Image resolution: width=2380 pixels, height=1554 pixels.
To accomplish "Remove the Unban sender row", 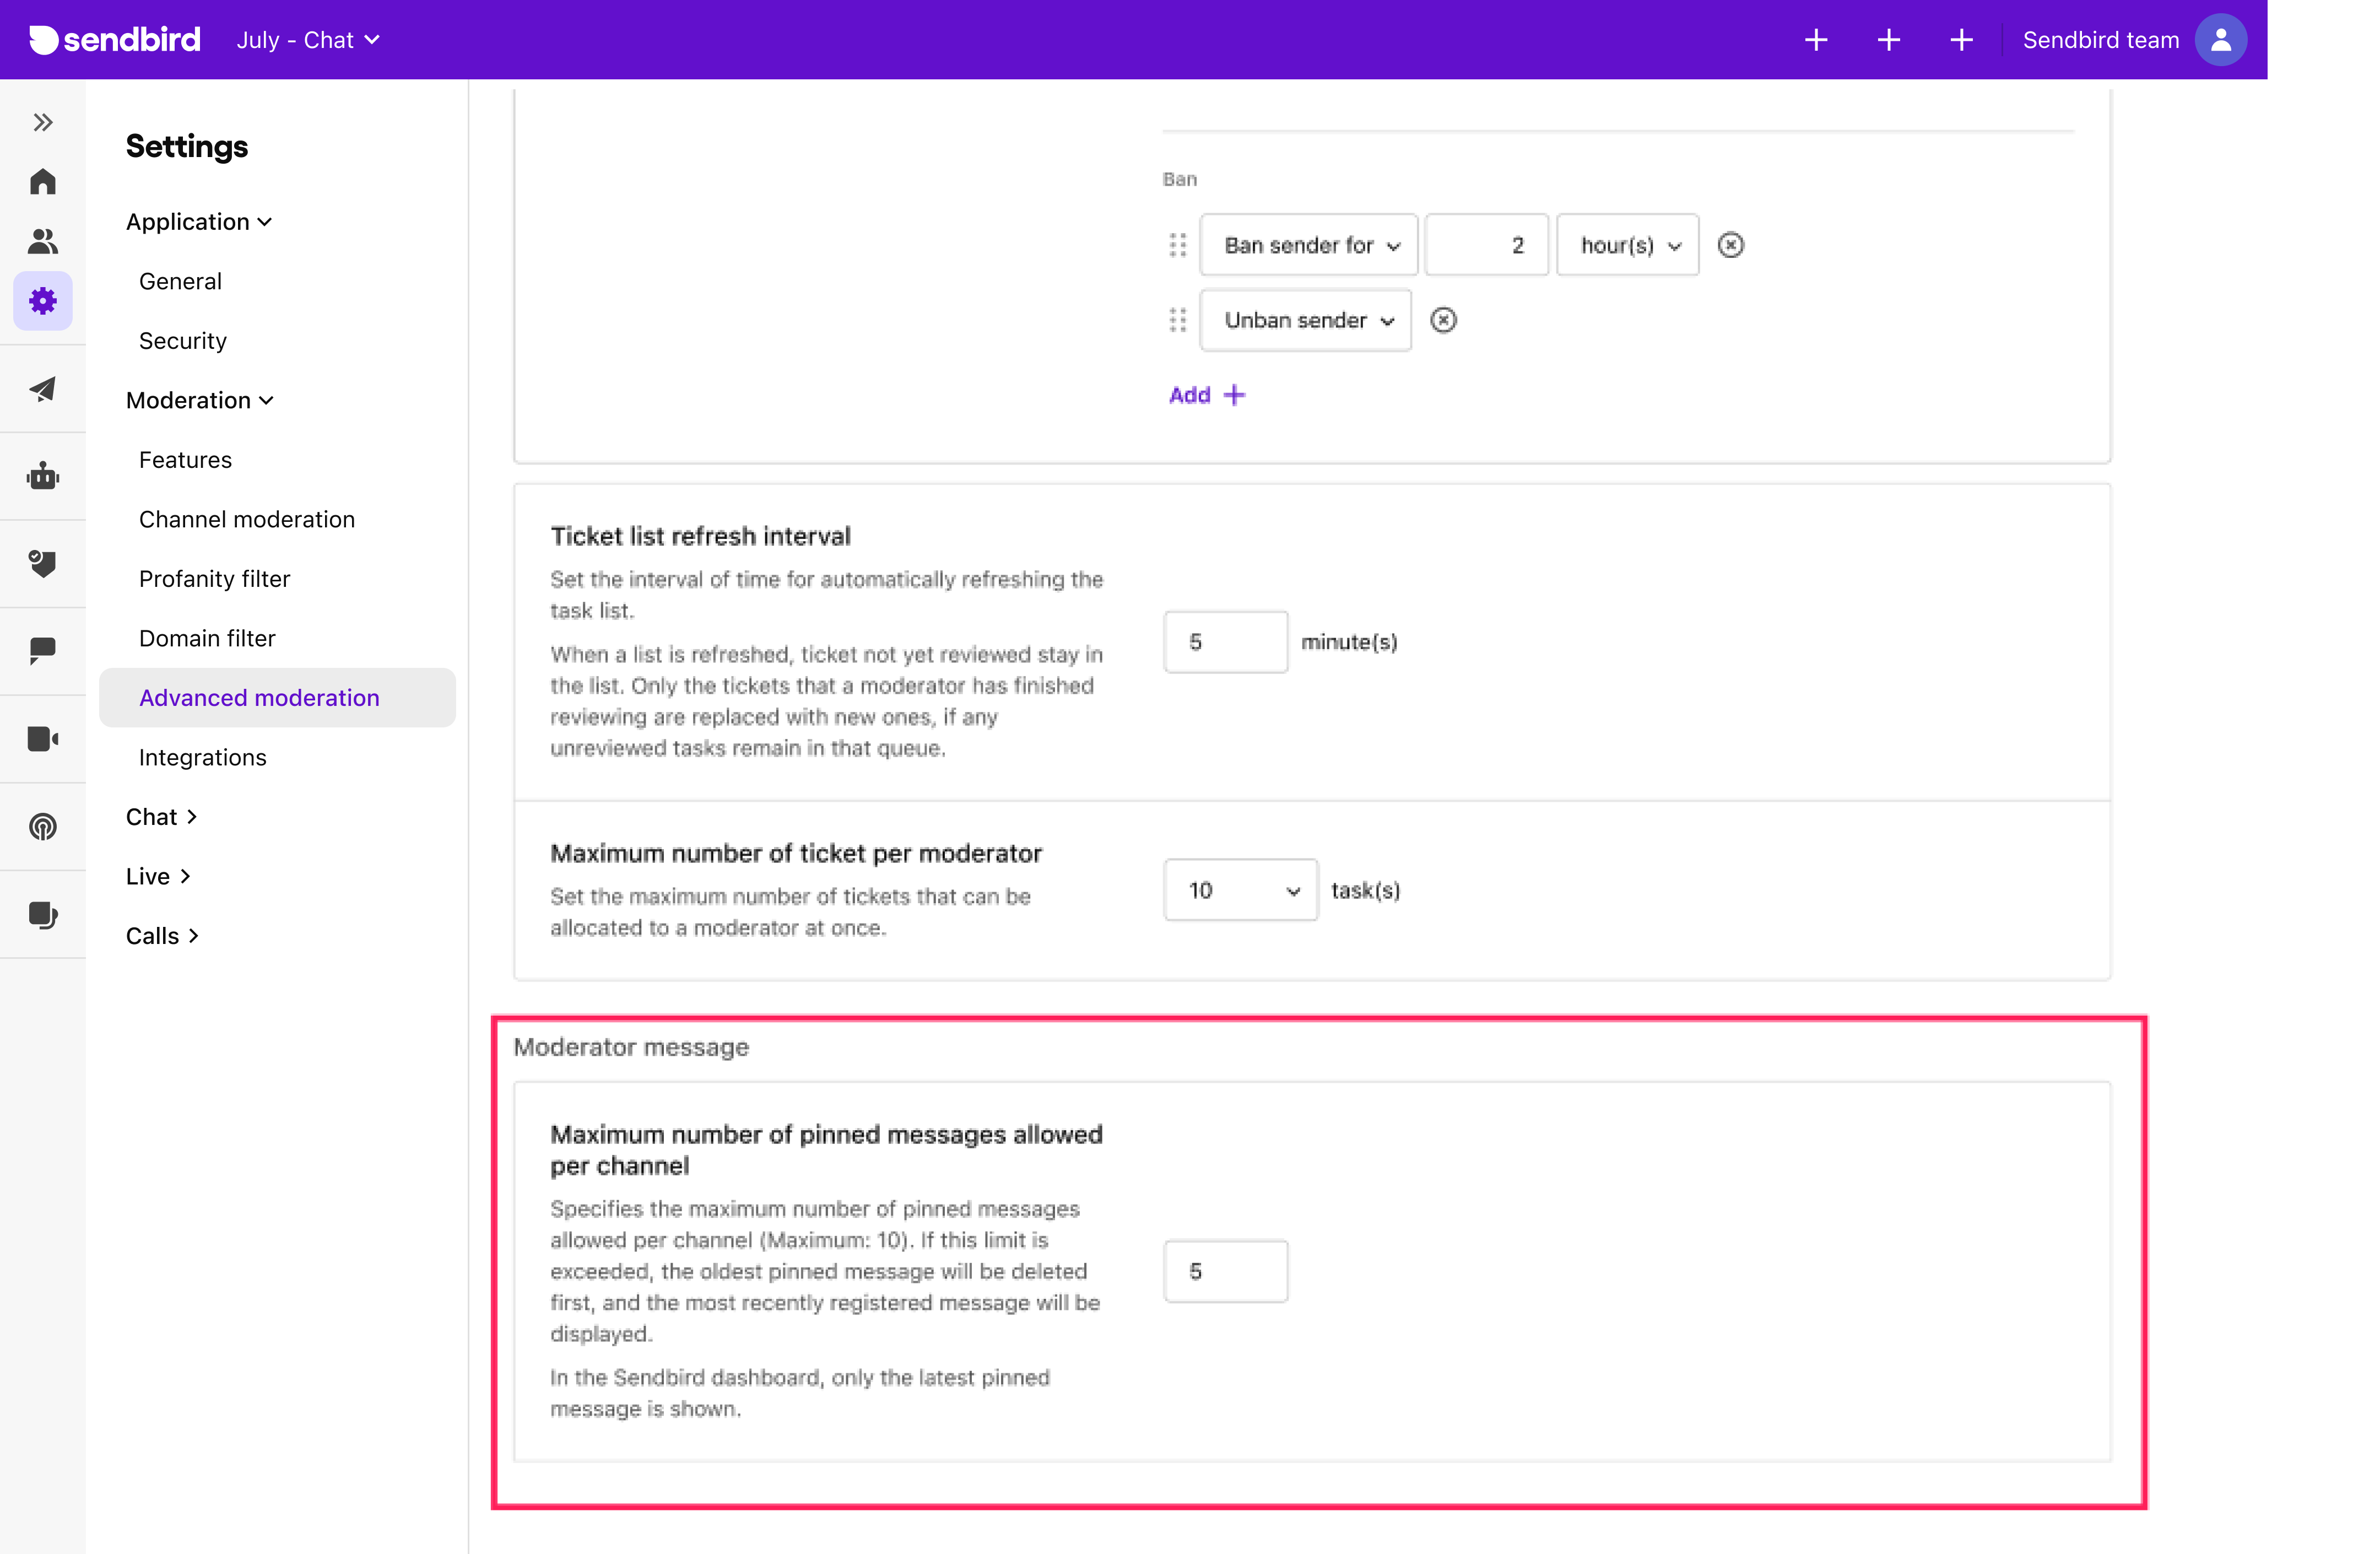I will tap(1443, 320).
